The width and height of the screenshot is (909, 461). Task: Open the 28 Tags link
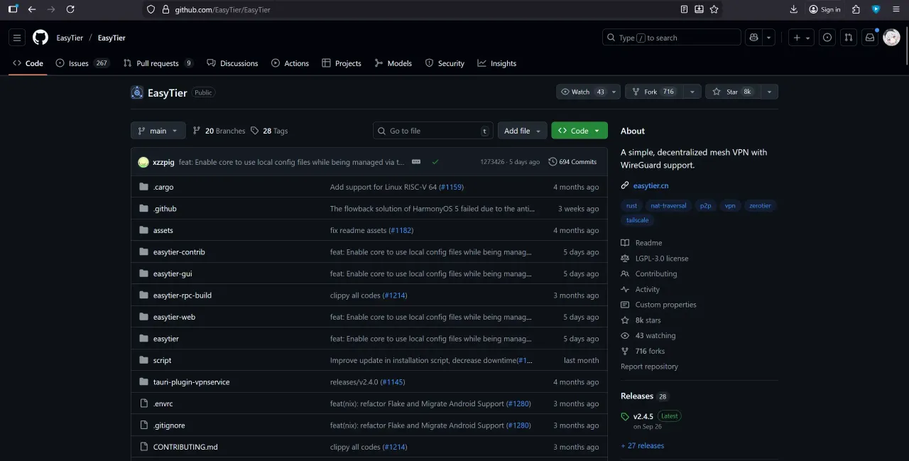coord(269,131)
